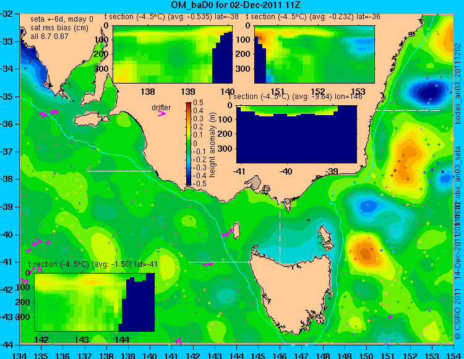The height and width of the screenshot is (359, 464).
Task: Click the magenta drifter dot southeast of Tasmania
Action: (390, 317)
